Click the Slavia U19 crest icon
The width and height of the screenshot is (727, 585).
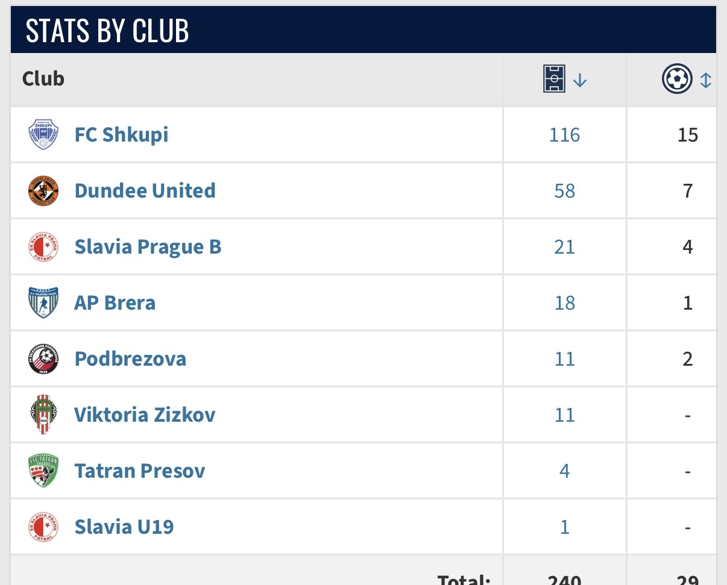click(x=44, y=527)
